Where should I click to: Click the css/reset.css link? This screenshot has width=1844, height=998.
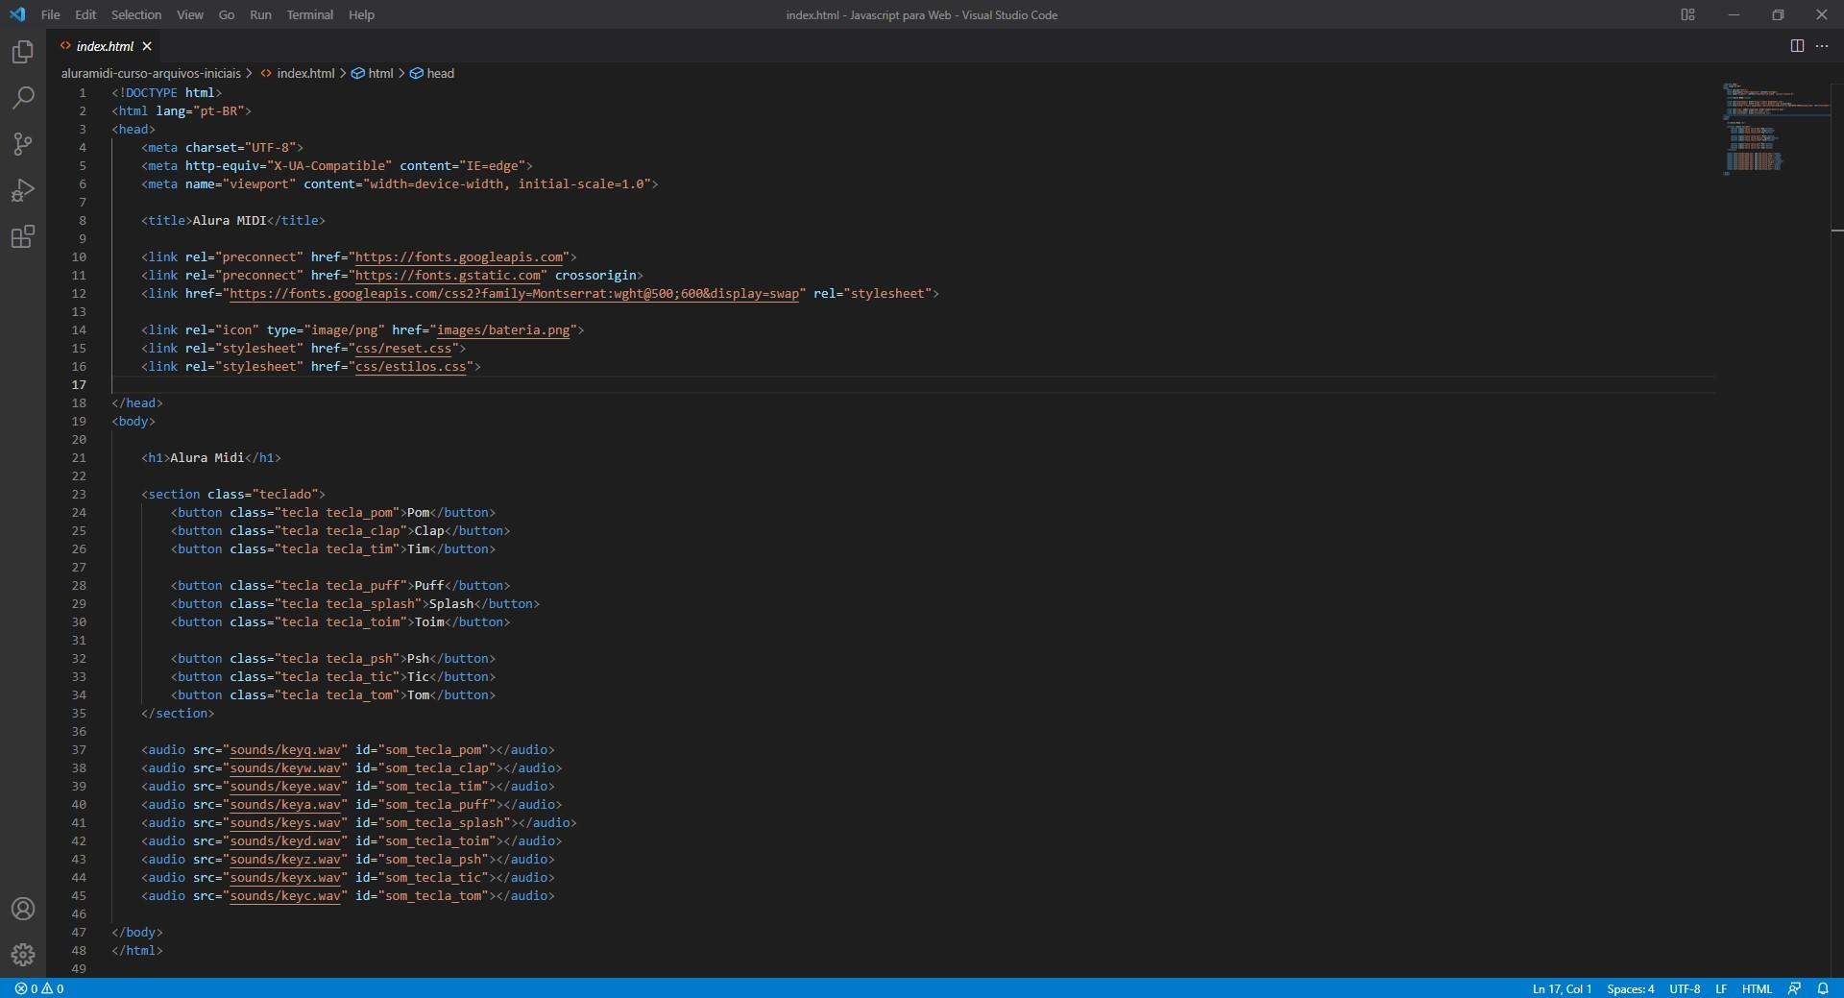tap(403, 348)
